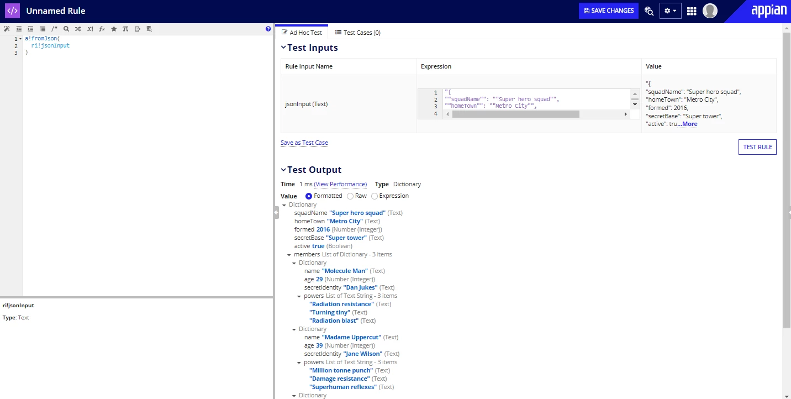Image resolution: width=791 pixels, height=399 pixels.
Task: Click the format expression magic wand icon
Action: [7, 29]
